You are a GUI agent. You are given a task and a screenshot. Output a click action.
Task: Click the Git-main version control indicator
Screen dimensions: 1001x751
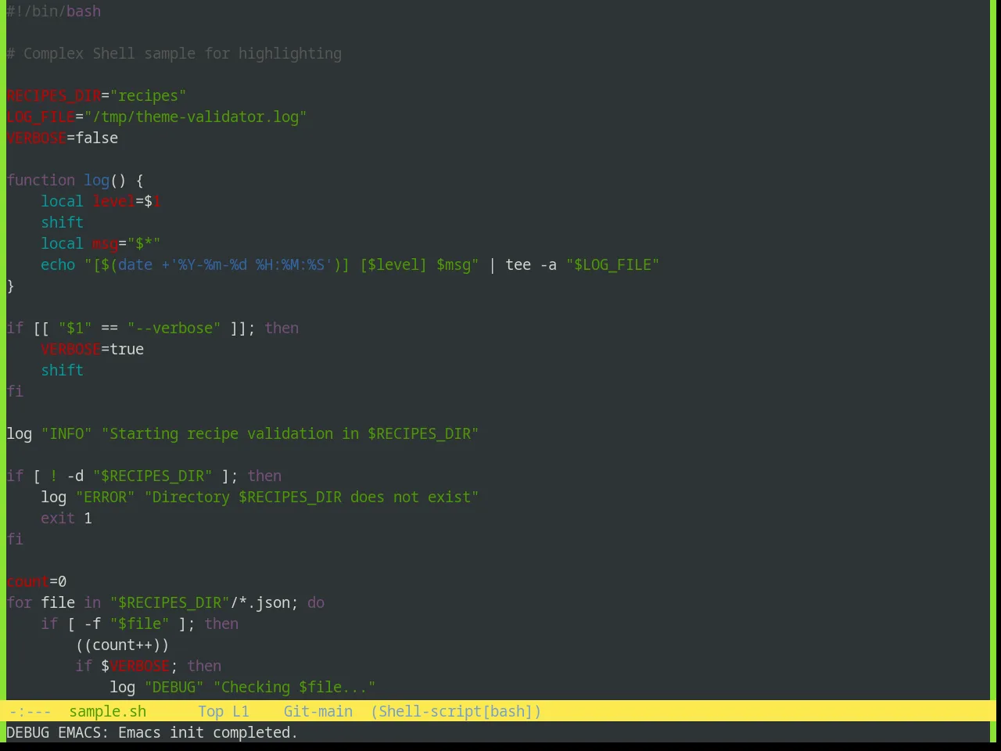click(318, 711)
